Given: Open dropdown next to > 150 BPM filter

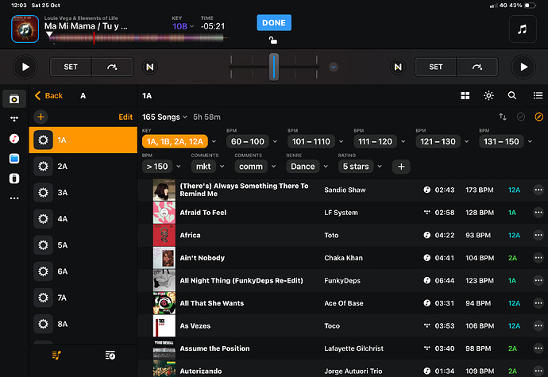Looking at the screenshot, I should pyautogui.click(x=179, y=167).
